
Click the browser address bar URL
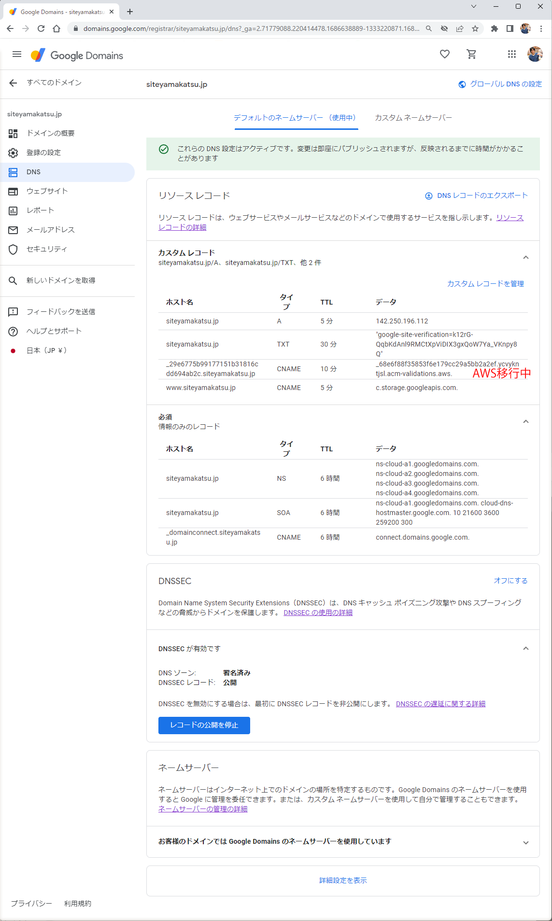pos(251,28)
